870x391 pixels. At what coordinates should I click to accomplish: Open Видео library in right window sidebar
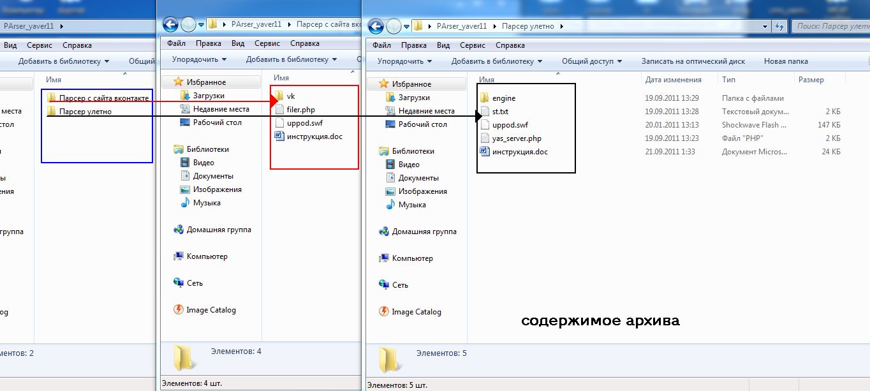coord(402,165)
